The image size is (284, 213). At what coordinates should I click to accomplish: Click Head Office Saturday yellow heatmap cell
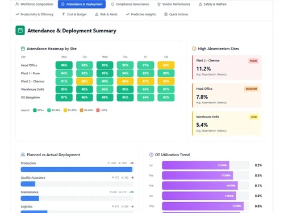click(x=166, y=65)
